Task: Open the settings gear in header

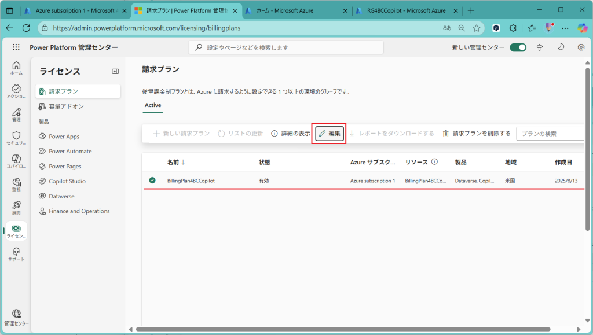Action: pos(581,47)
